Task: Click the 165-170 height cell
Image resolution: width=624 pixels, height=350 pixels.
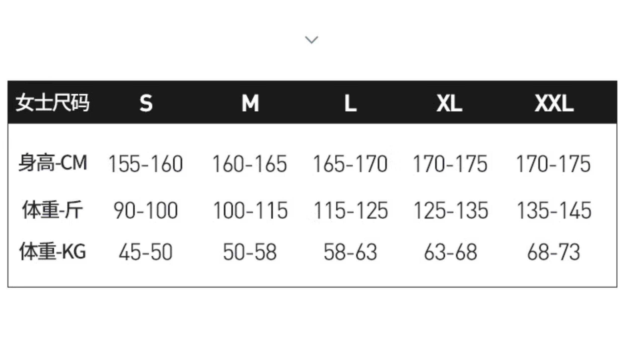Action: (350, 164)
